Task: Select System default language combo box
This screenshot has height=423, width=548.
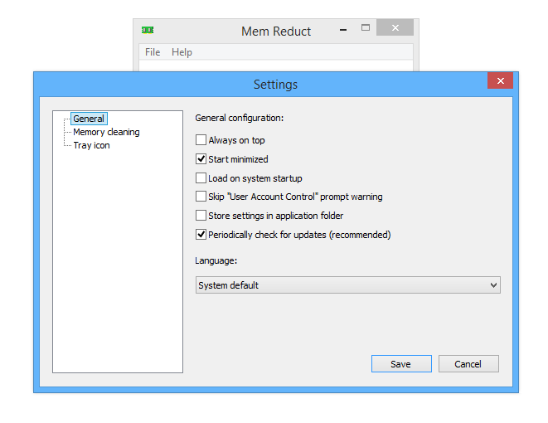Action: 347,285
